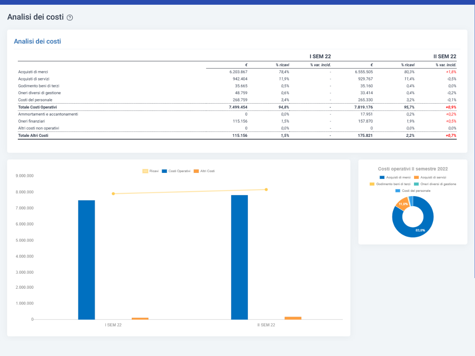Select the blue II SEM 22 Costi Operativi bar
This screenshot has height=356, width=475.
(239, 257)
